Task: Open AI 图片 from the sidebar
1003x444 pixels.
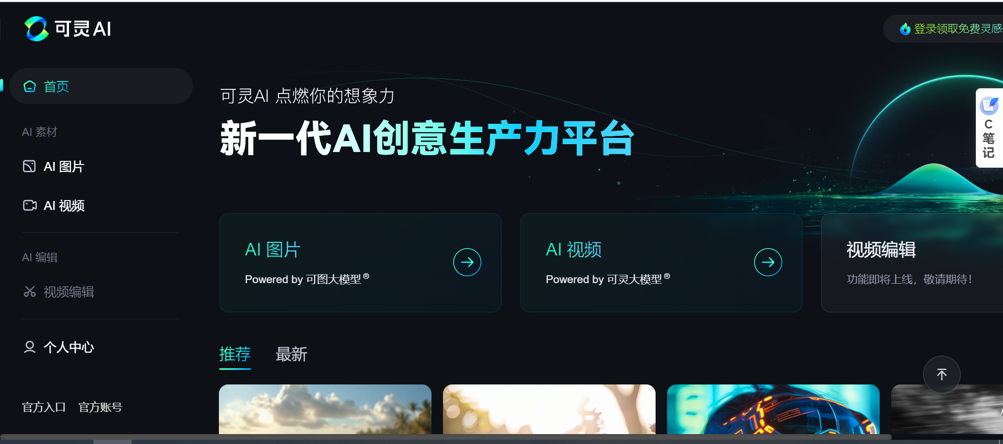Action: [x=53, y=167]
